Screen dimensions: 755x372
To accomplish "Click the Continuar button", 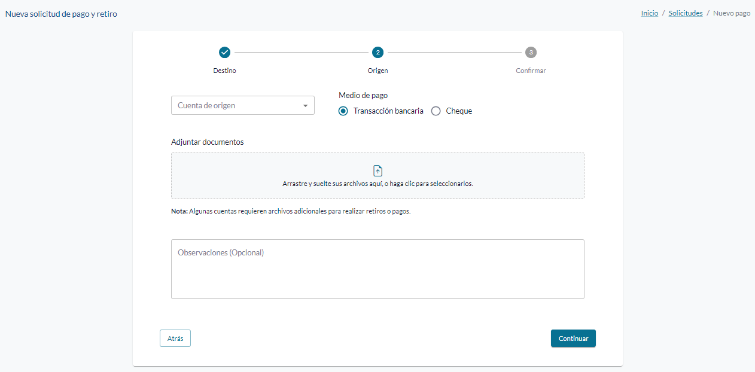I will point(573,339).
